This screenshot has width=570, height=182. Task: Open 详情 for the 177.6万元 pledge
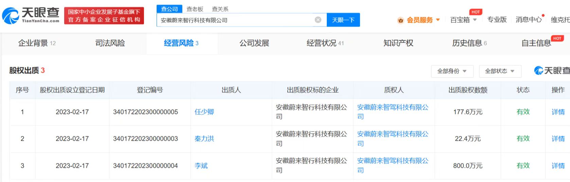click(558, 112)
